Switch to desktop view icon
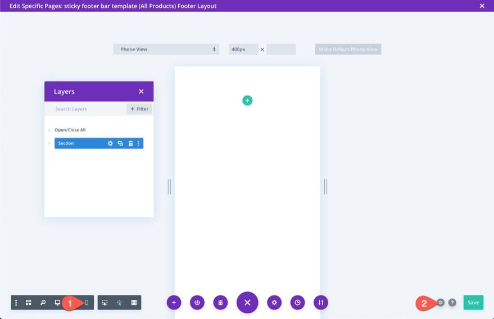Viewport: 494px width, 319px height. pos(57,303)
